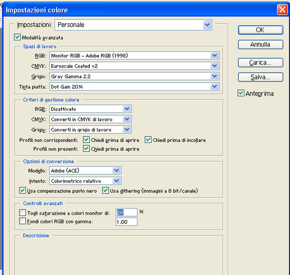Screen dimensions: 290x275
Task: Toggle the Anteprima checkbox
Action: pyautogui.click(x=241, y=93)
